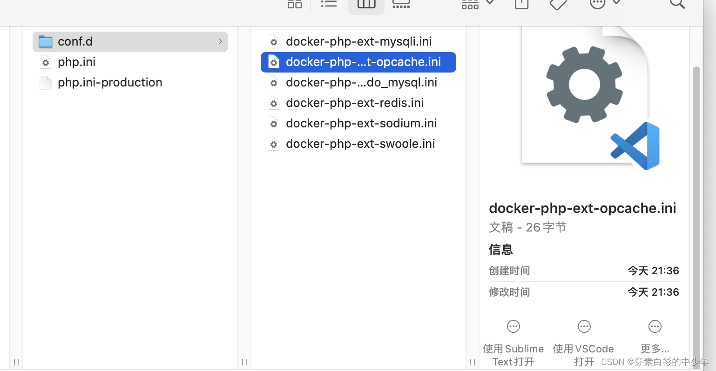Switch to icon view in the toolbar
The image size is (716, 371).
[294, 4]
